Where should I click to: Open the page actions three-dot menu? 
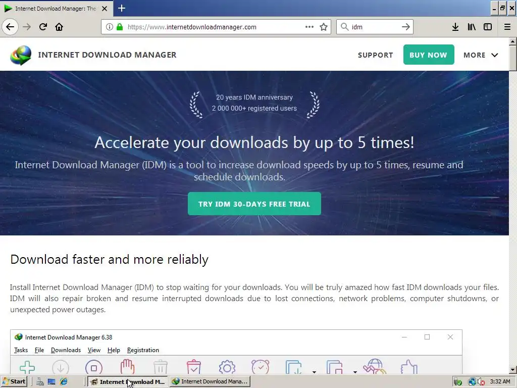pos(309,27)
